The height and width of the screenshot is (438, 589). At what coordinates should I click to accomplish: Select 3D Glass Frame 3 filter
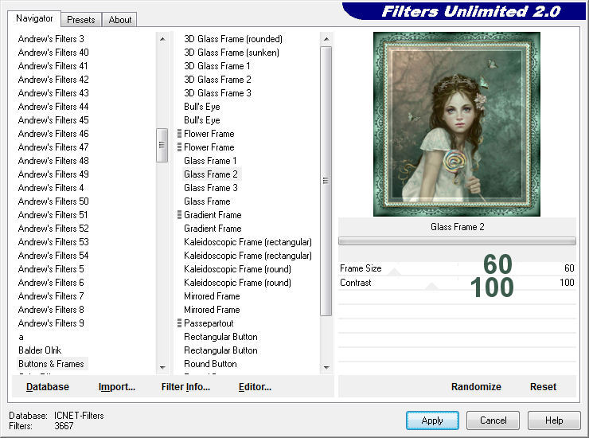[x=217, y=93]
